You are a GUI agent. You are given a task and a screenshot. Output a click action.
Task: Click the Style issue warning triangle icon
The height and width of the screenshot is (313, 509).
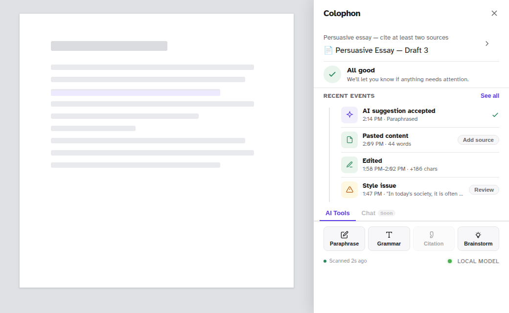pos(349,190)
